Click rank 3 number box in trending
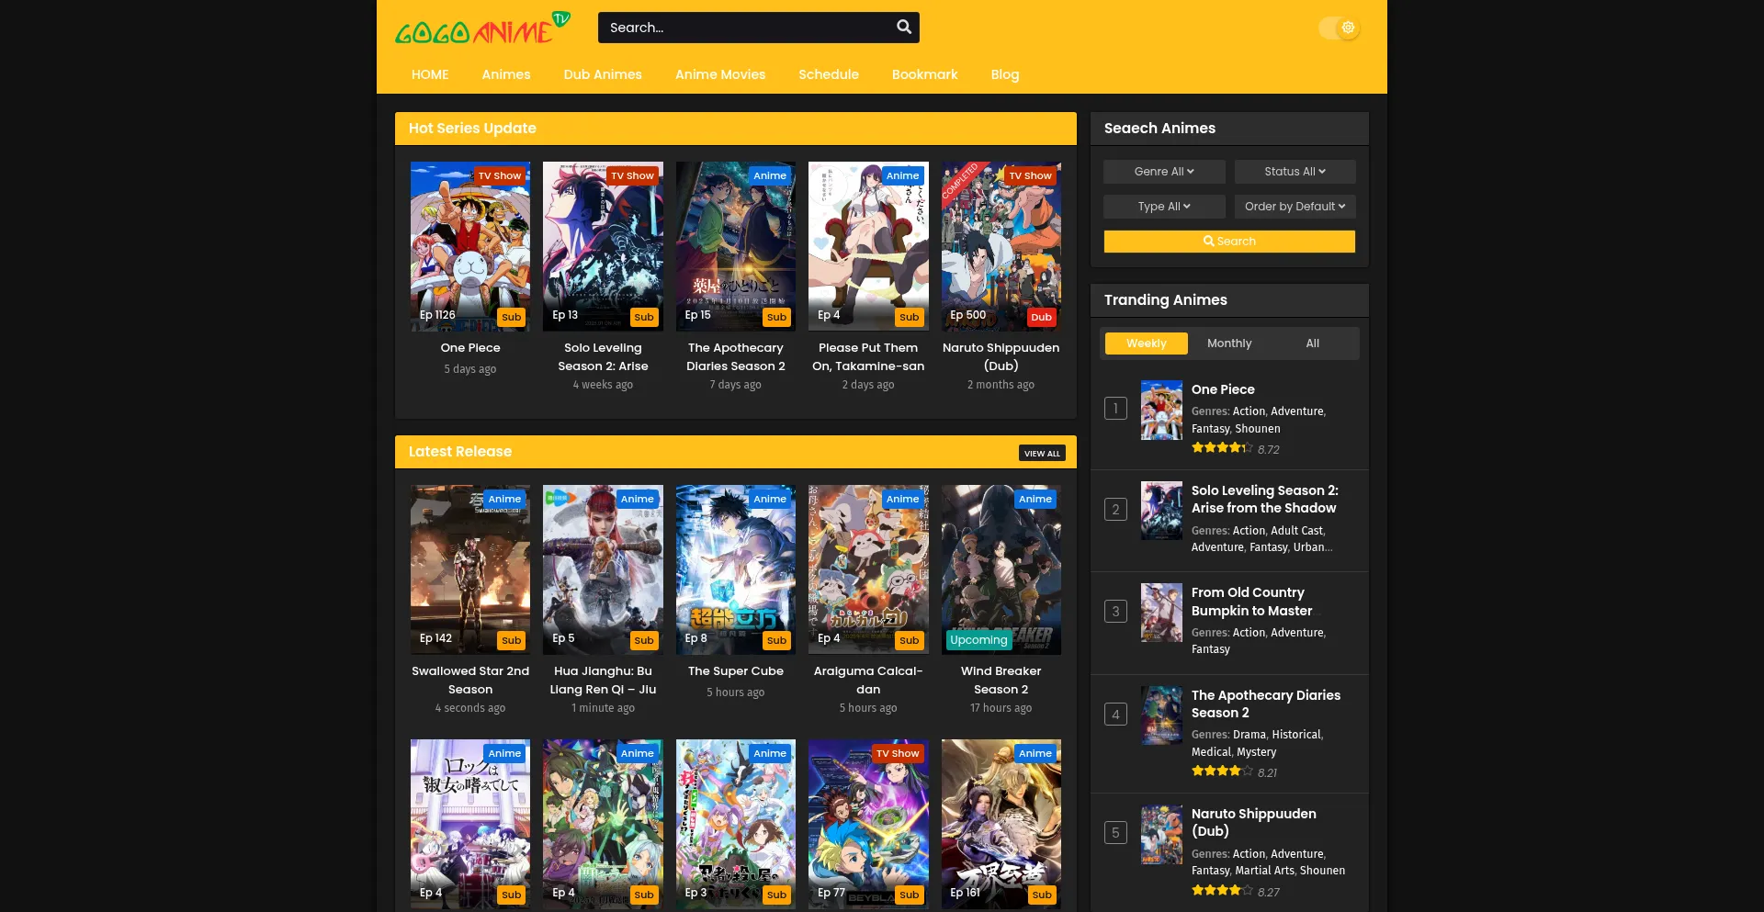1764x912 pixels. click(1115, 612)
